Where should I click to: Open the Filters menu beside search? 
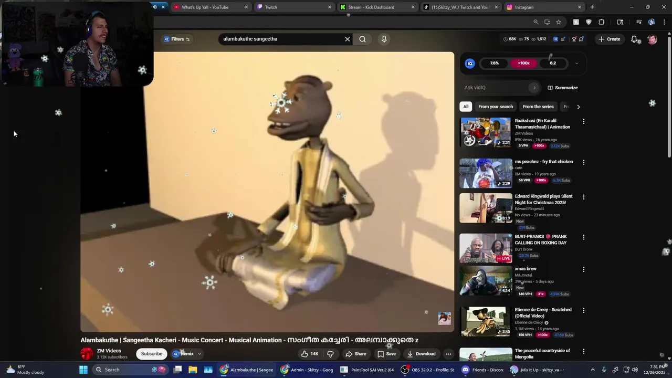pyautogui.click(x=177, y=39)
